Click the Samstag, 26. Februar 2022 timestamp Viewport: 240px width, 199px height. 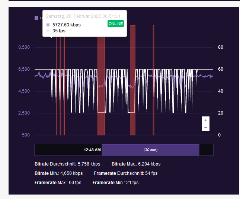pyautogui.click(x=83, y=16)
